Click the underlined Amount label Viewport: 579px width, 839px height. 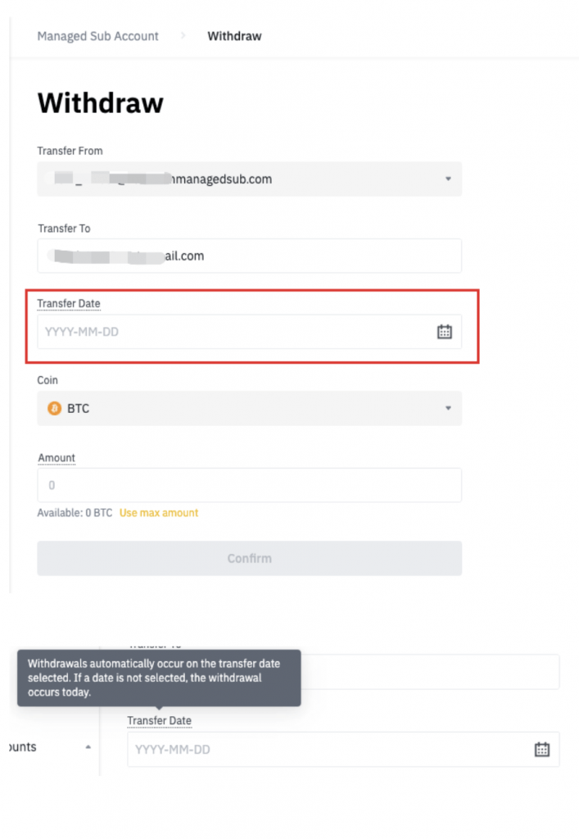point(57,457)
